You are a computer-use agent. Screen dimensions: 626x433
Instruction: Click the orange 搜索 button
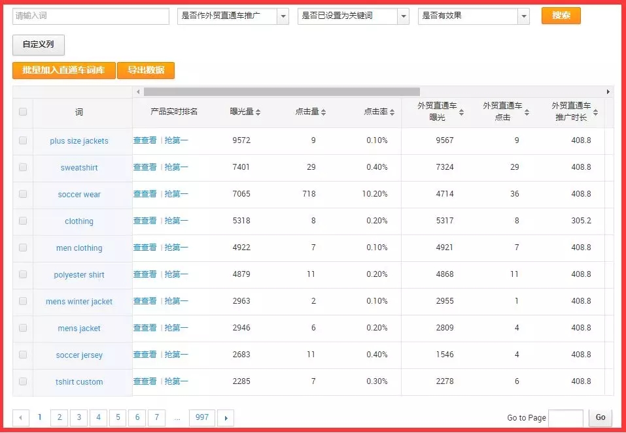tap(561, 16)
